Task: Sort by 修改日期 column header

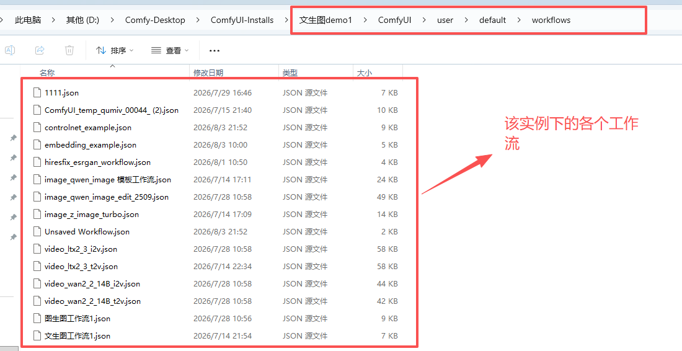Action: click(x=208, y=73)
